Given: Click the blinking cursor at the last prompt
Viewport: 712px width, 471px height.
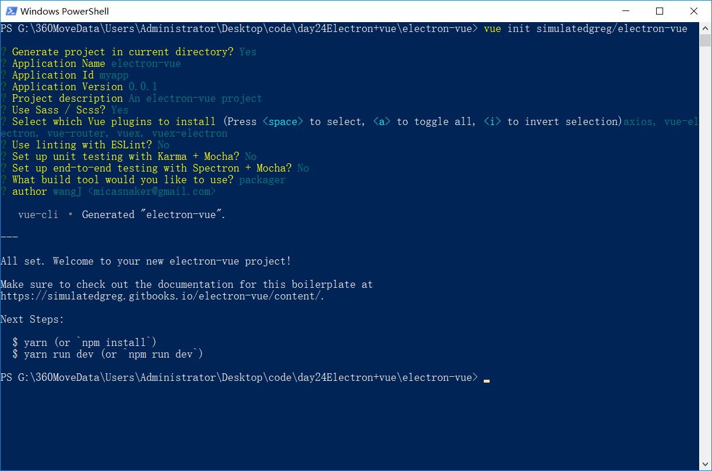Looking at the screenshot, I should pos(487,379).
